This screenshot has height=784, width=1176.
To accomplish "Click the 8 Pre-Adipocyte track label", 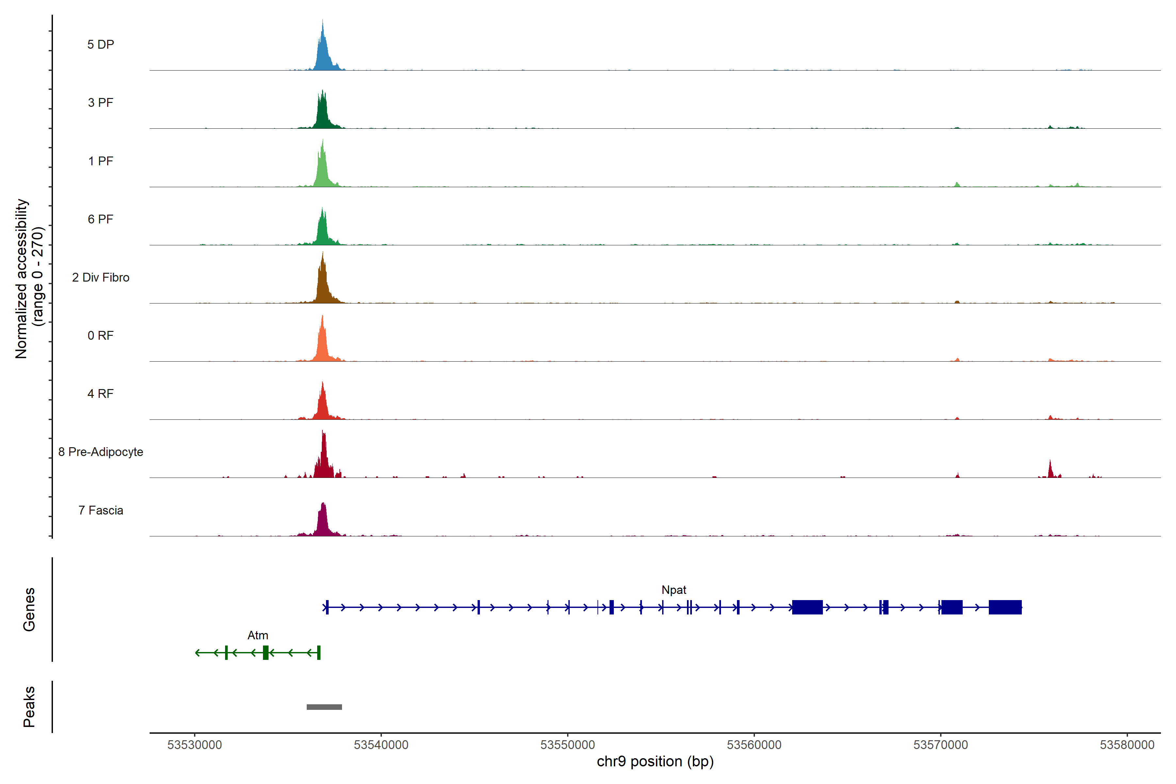I will point(101,452).
